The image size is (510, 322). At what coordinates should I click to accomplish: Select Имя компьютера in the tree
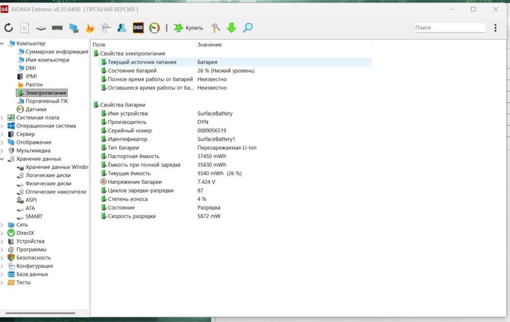pyautogui.click(x=47, y=60)
